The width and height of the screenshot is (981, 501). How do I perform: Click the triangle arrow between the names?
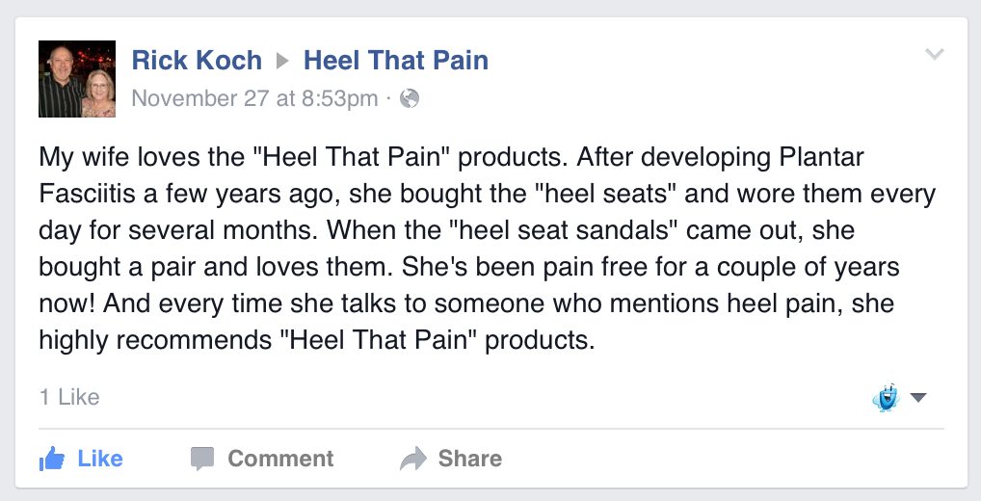[282, 62]
